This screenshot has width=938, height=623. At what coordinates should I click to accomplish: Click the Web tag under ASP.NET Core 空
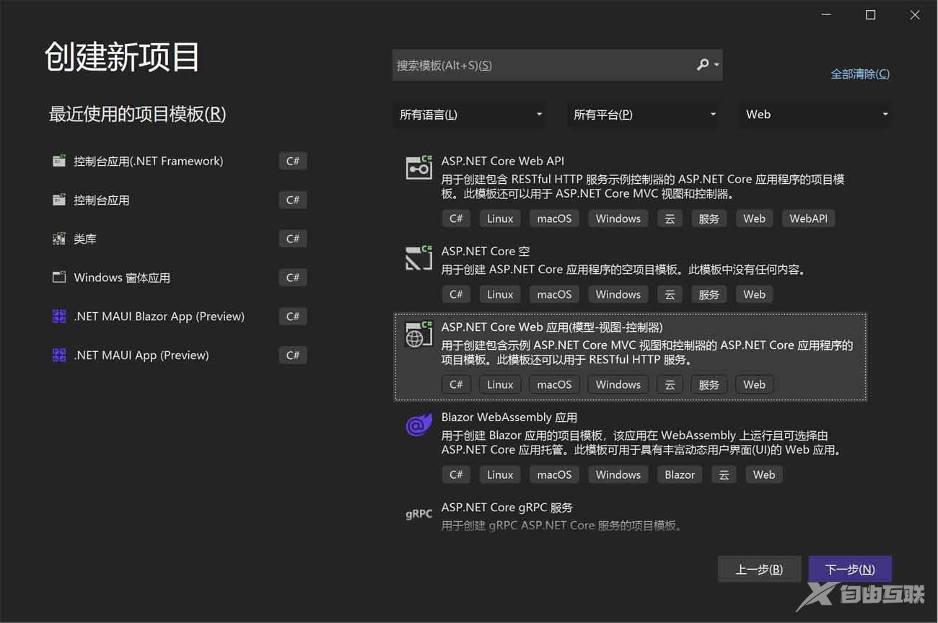(x=755, y=294)
